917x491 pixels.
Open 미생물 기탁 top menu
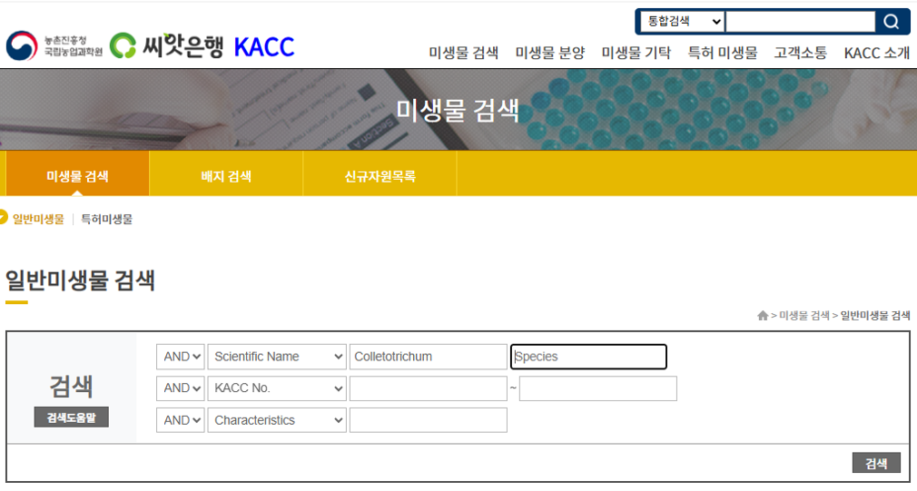[x=636, y=53]
